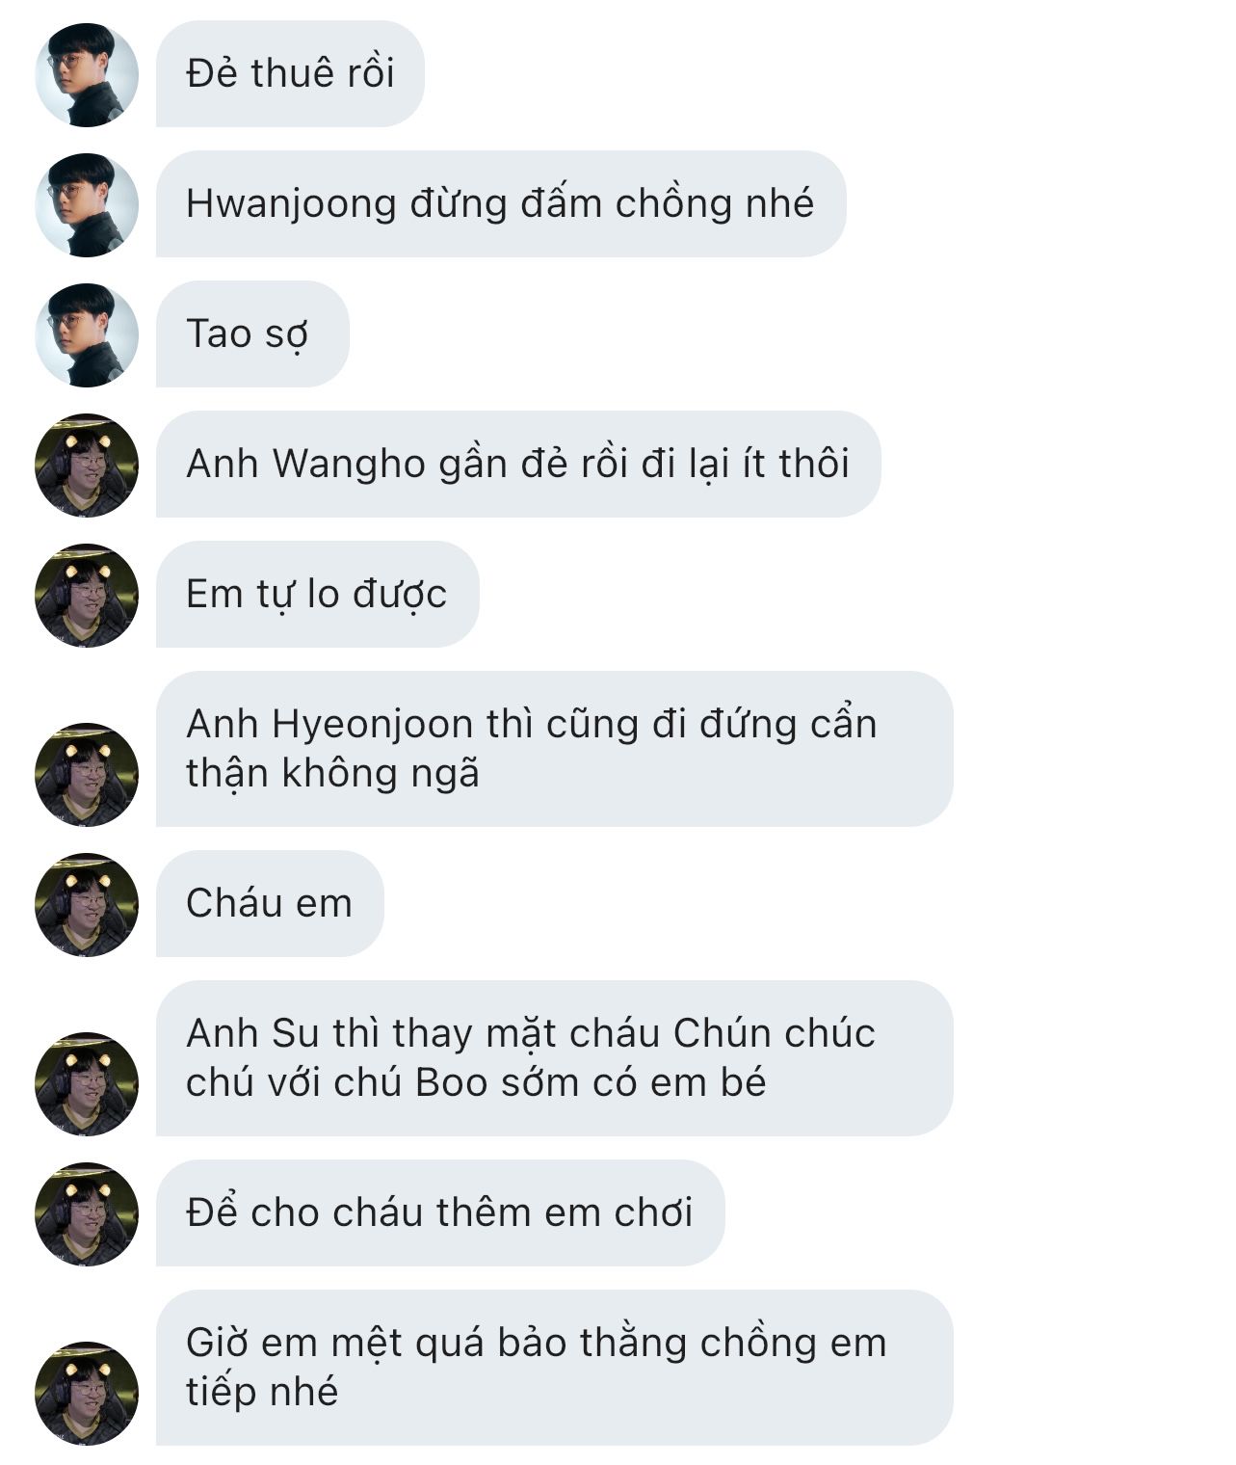
Task: Select "Anh Hyeonjoon thì cũng đi đứng cẩn thận" bubble
Action: (555, 749)
